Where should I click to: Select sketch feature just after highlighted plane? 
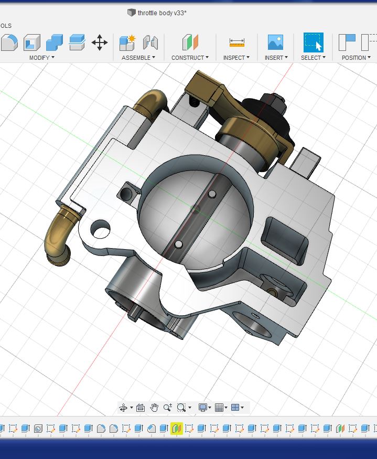click(189, 429)
